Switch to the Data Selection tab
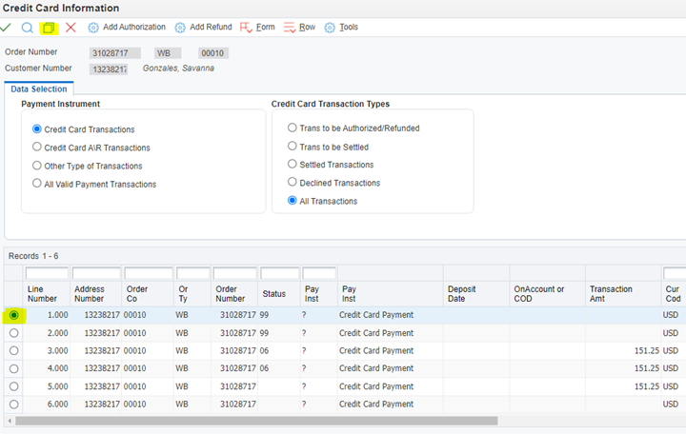Viewport: 686px width, 434px height. [39, 89]
